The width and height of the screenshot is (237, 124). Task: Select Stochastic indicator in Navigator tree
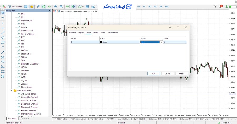(x=26, y=54)
